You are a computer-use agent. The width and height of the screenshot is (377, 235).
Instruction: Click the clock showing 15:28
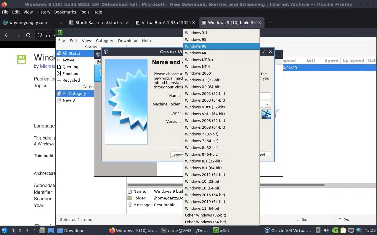point(370,230)
